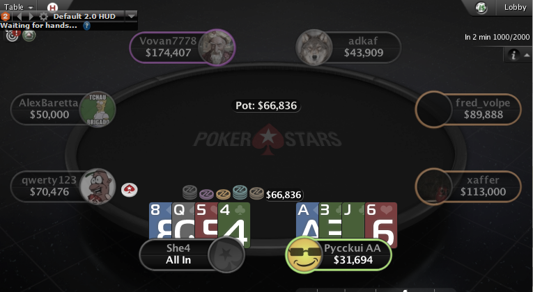This screenshot has width=533, height=292.
Task: Open the target challenges icon with alert
Action: coord(13,35)
